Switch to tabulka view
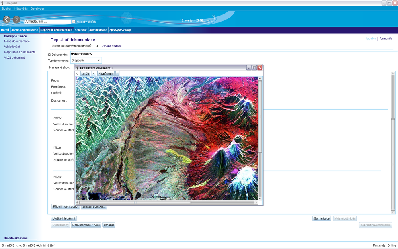This screenshot has width=398, height=249. [x=371, y=39]
